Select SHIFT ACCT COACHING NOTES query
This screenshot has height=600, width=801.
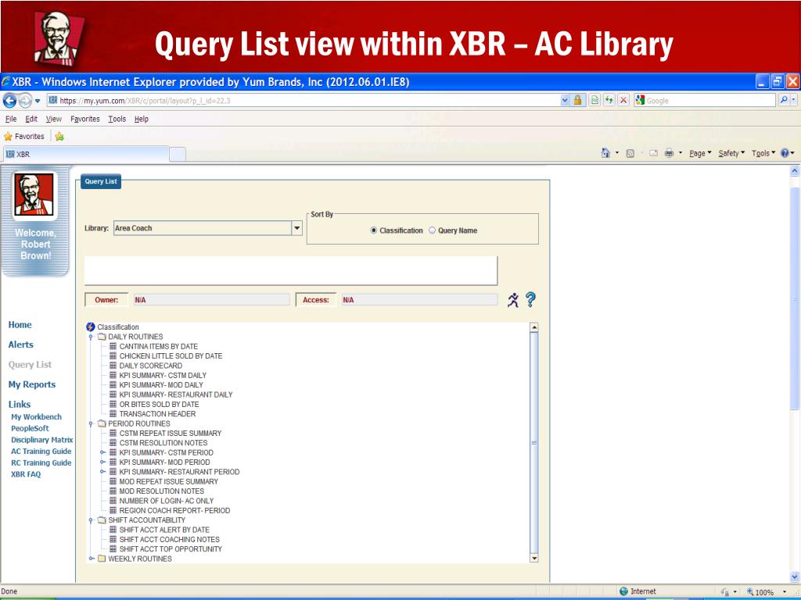coord(170,539)
